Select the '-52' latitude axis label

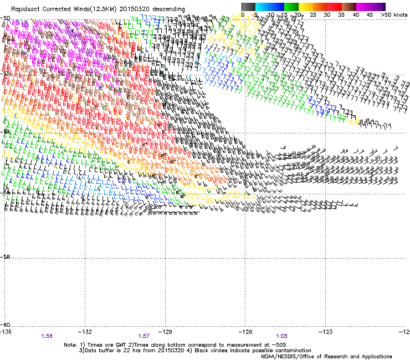pos(5,74)
